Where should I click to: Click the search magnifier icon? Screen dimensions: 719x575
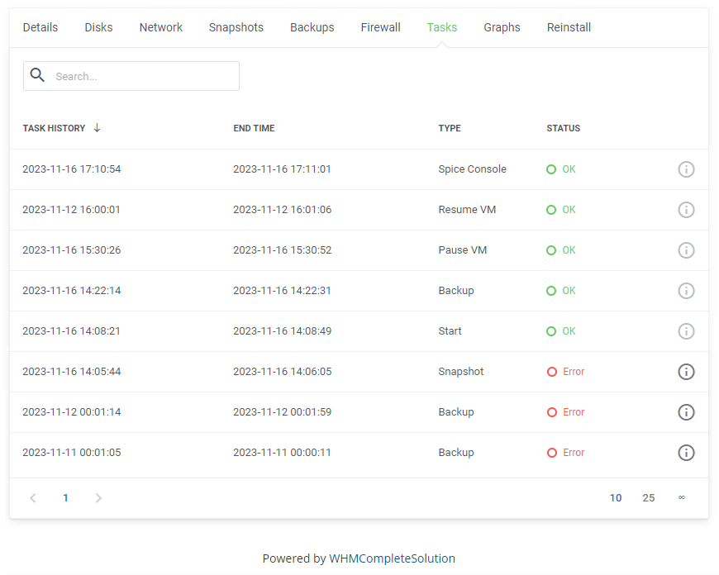pyautogui.click(x=37, y=74)
